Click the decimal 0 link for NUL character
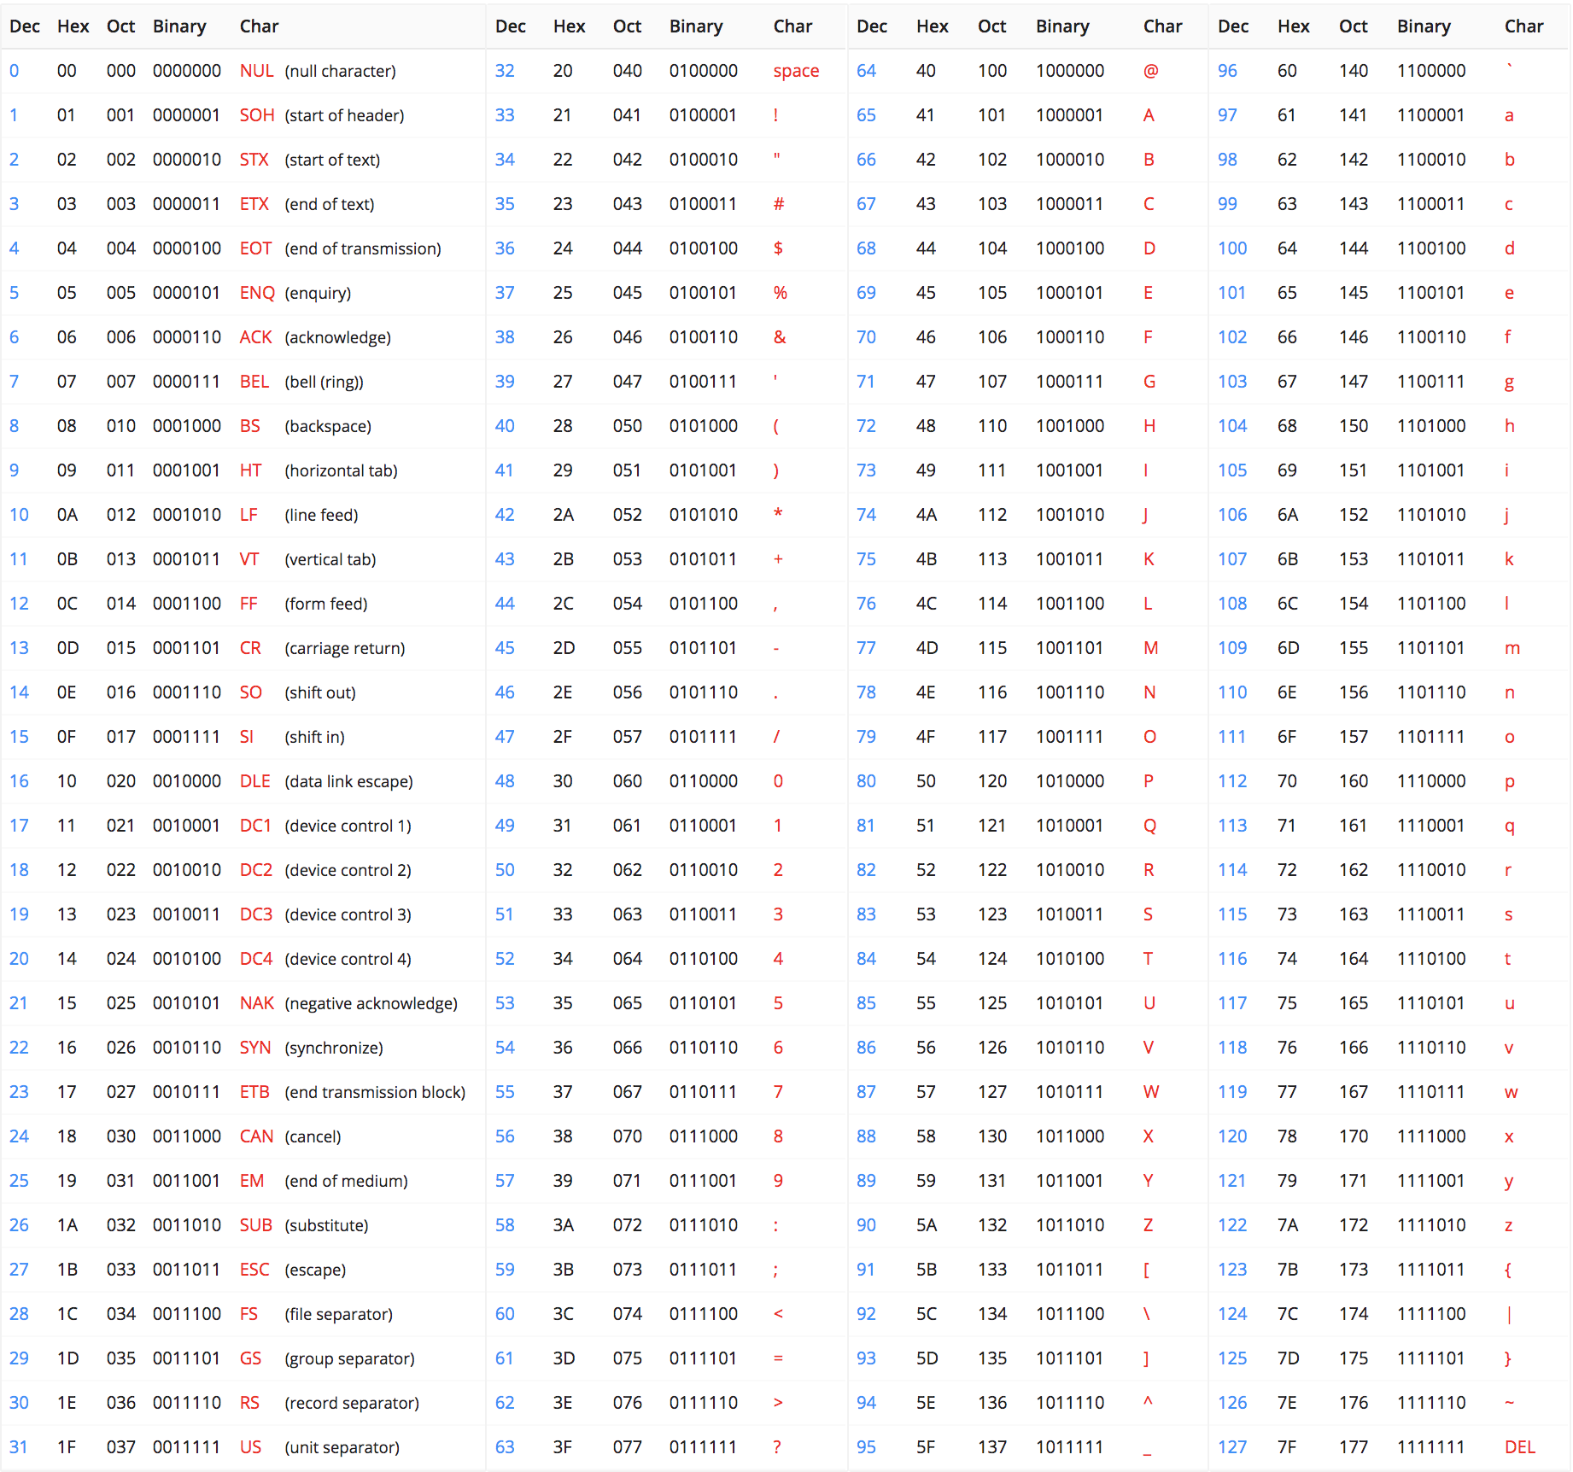The height and width of the screenshot is (1472, 1573). (14, 71)
